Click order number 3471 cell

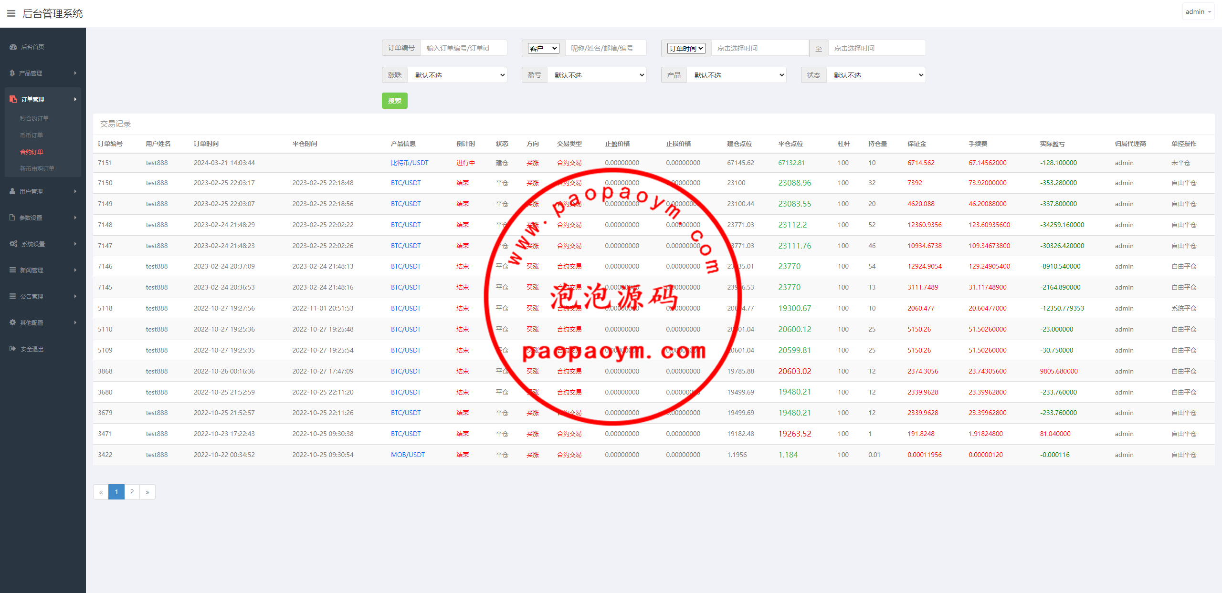pyautogui.click(x=105, y=434)
